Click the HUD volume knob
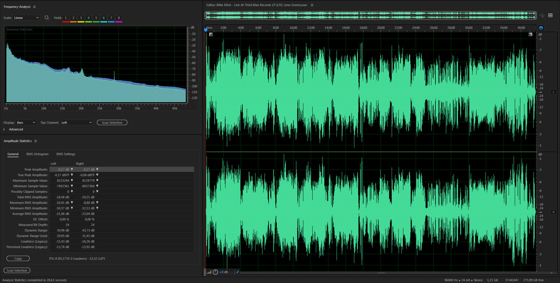 pos(215,272)
